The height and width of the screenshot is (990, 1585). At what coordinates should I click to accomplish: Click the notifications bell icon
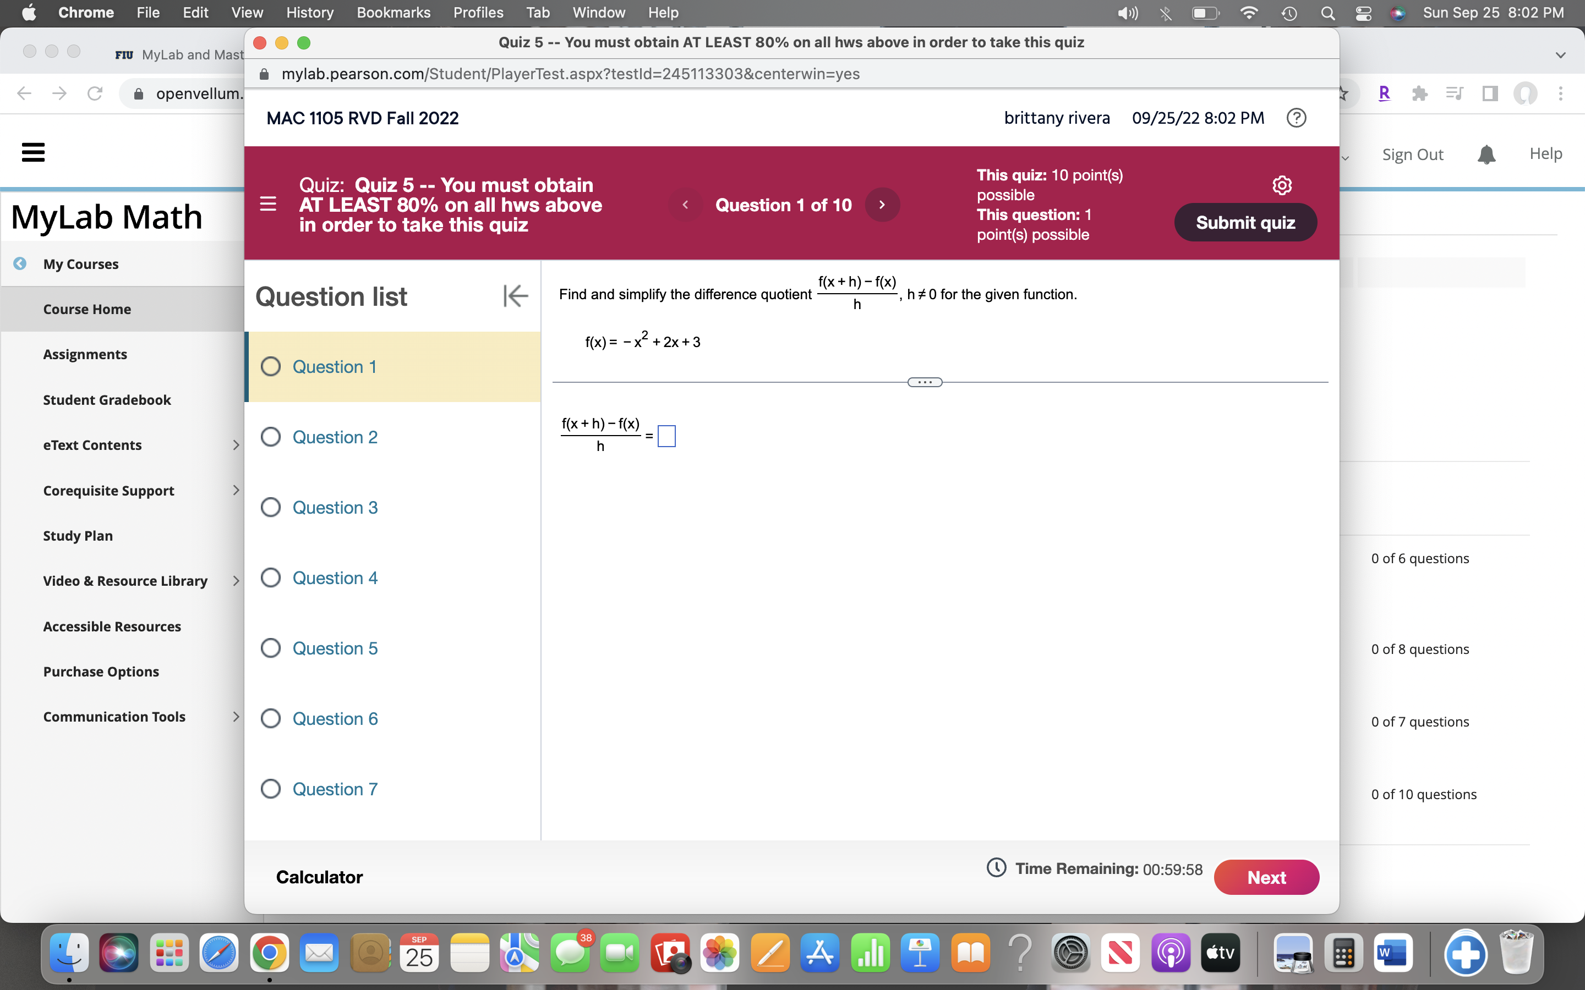pyautogui.click(x=1486, y=155)
